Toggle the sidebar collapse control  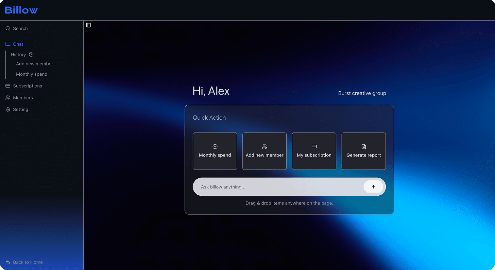coord(88,25)
